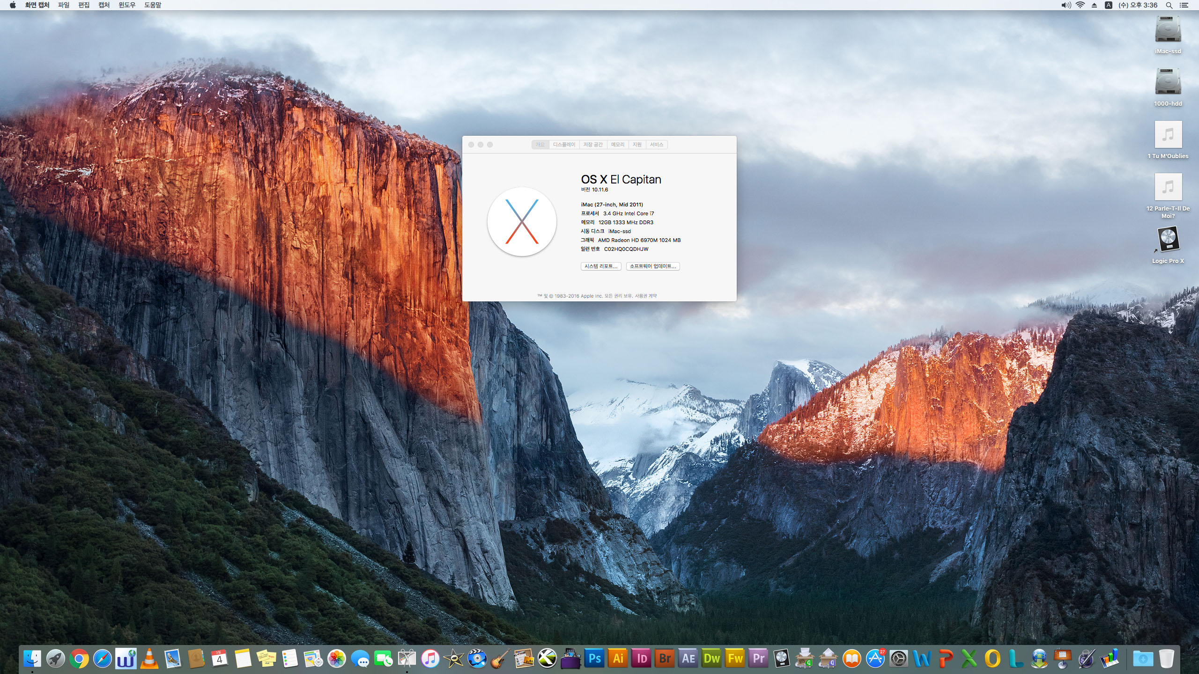This screenshot has height=674, width=1199.
Task: Launch Adobe Illustrator in the dock
Action: click(618, 659)
